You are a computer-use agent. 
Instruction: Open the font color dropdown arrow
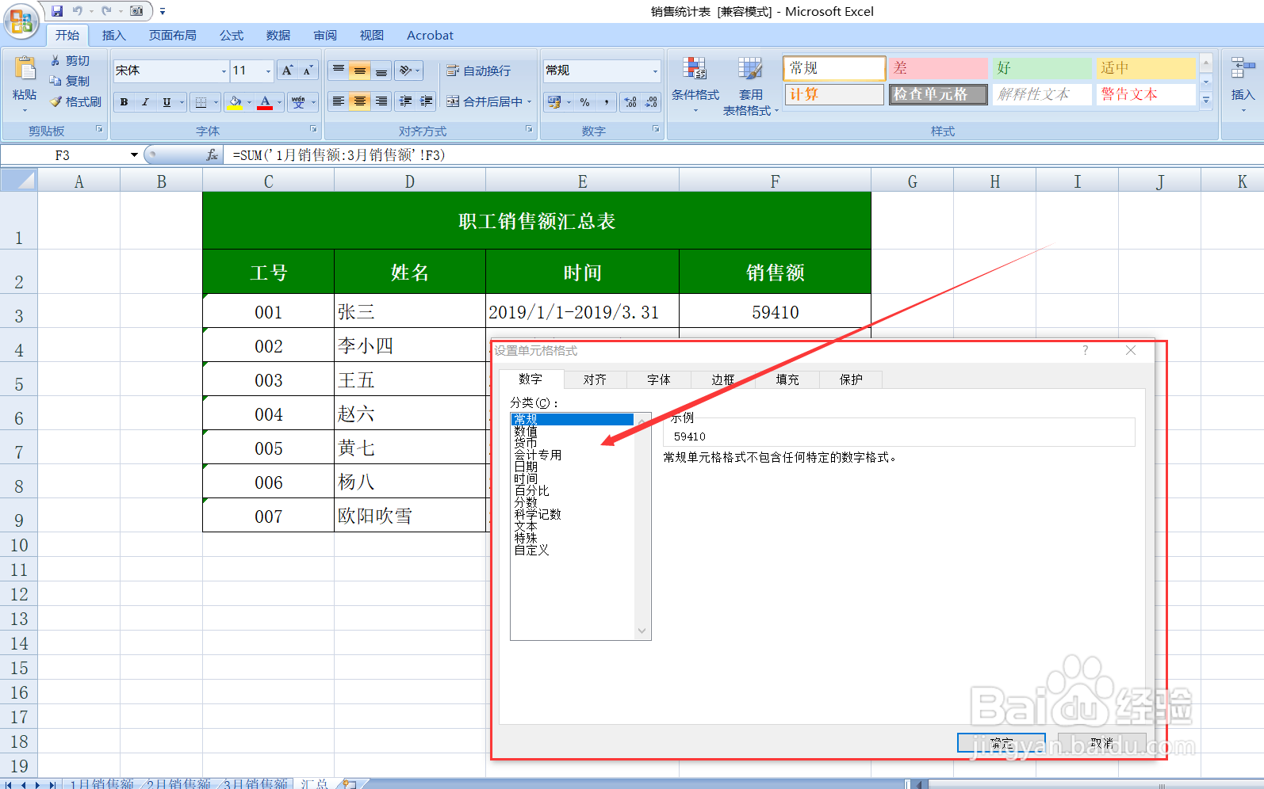279,102
